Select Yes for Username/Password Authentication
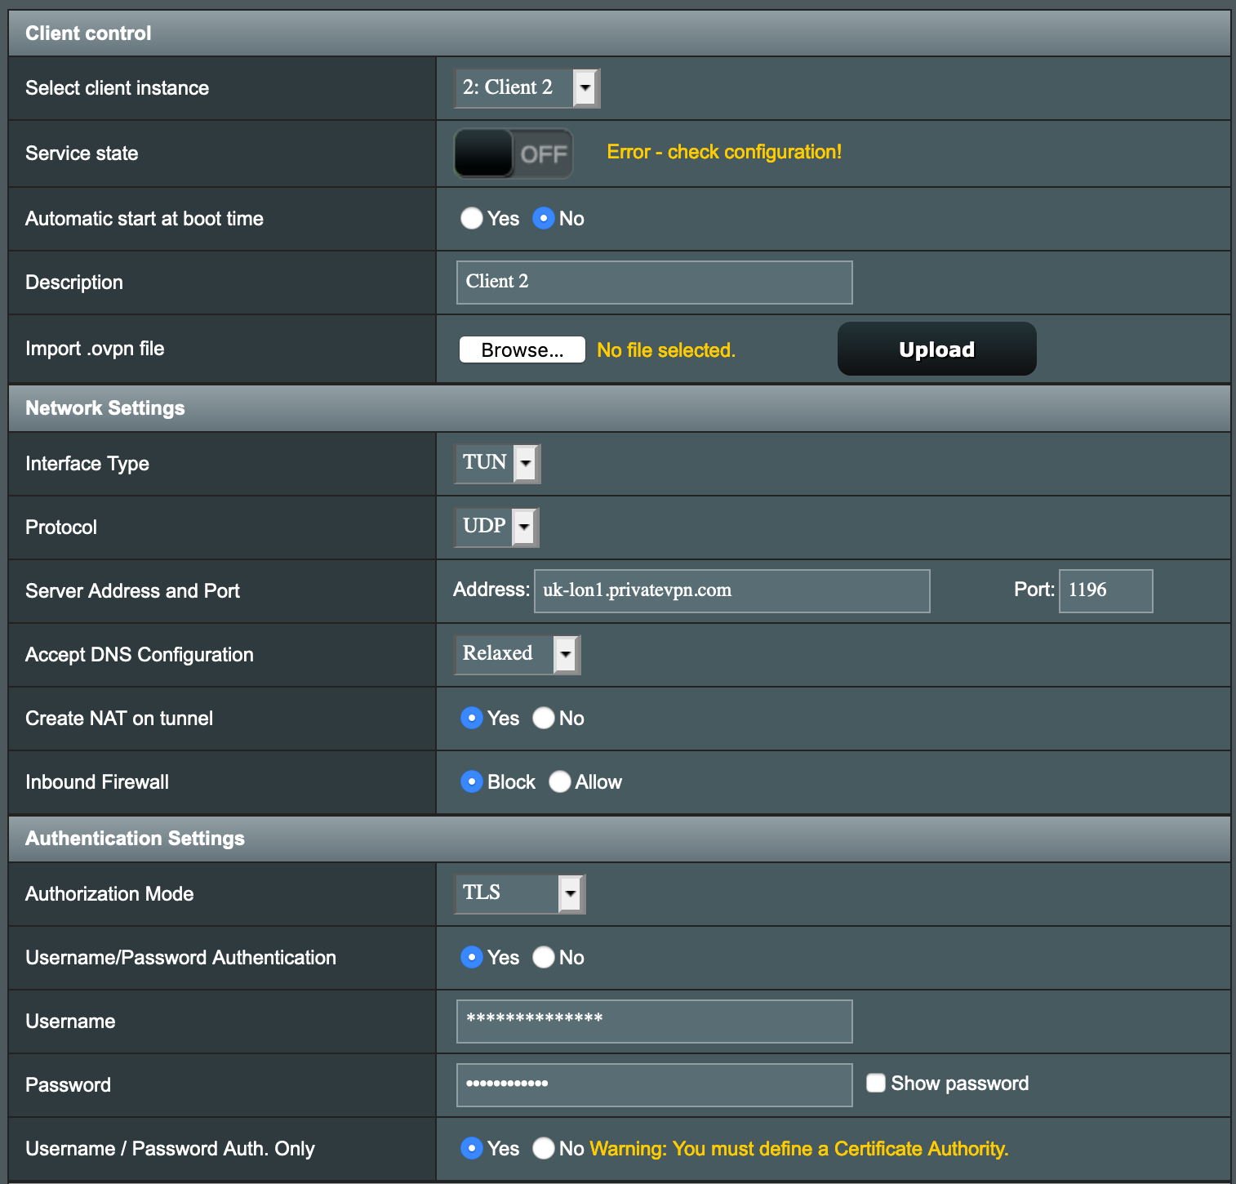Screen dimensions: 1236x1184 pos(471,957)
